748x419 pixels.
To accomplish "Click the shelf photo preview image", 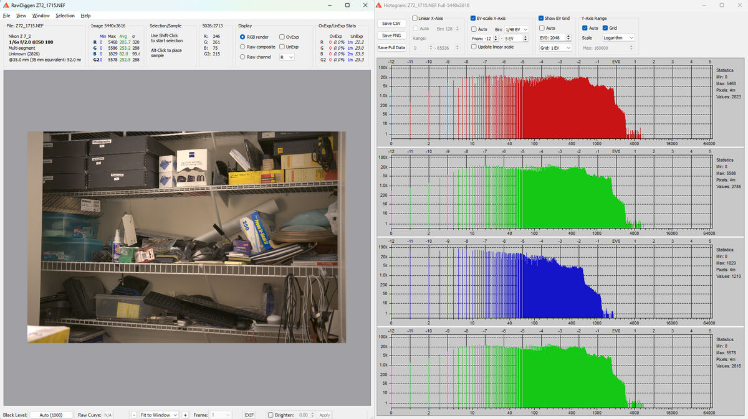I will 186,237.
